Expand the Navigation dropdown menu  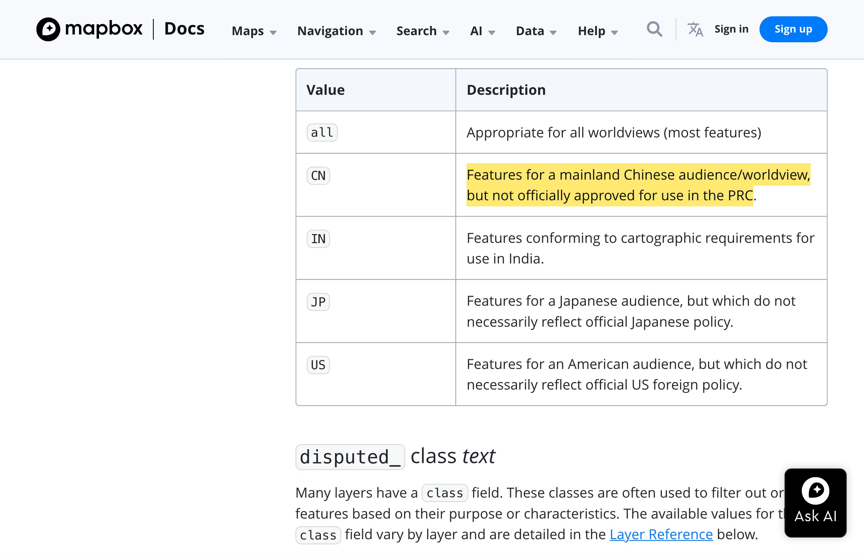tap(337, 31)
